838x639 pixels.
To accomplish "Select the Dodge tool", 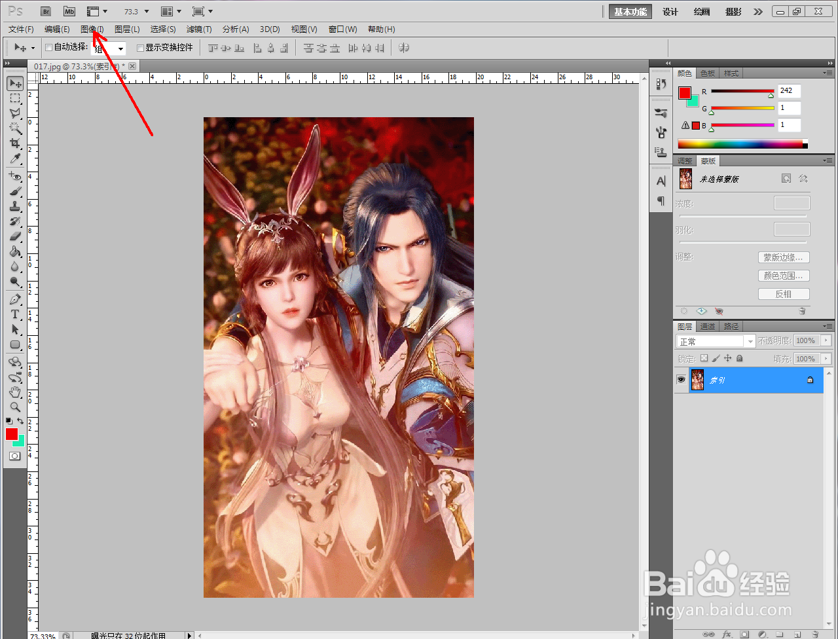I will coord(15,282).
